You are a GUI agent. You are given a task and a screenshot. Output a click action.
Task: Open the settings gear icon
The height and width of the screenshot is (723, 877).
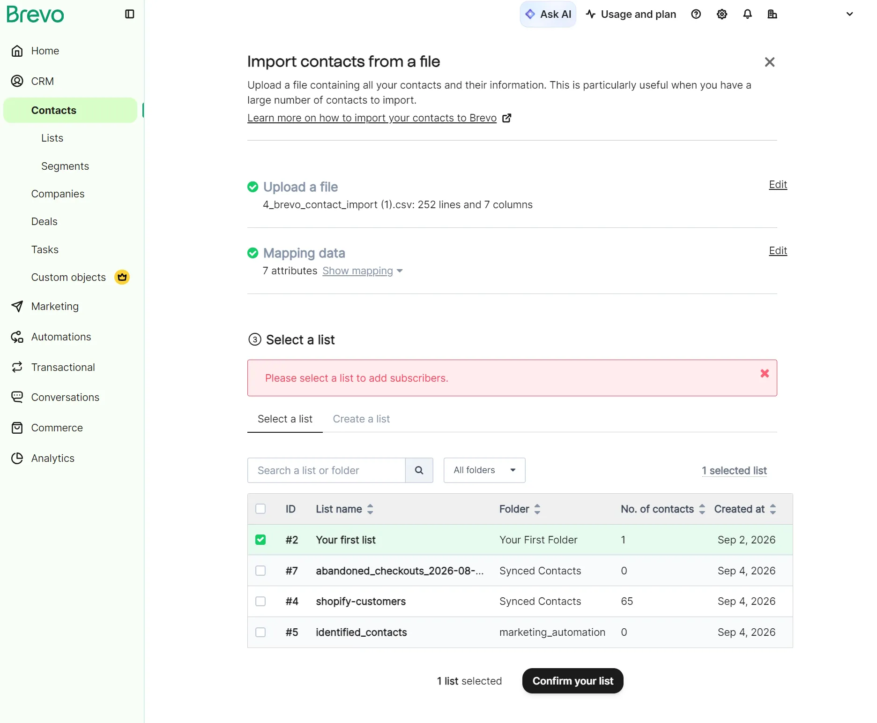pos(721,14)
